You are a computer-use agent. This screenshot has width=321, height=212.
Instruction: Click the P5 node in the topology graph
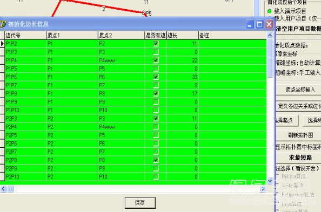144,13
